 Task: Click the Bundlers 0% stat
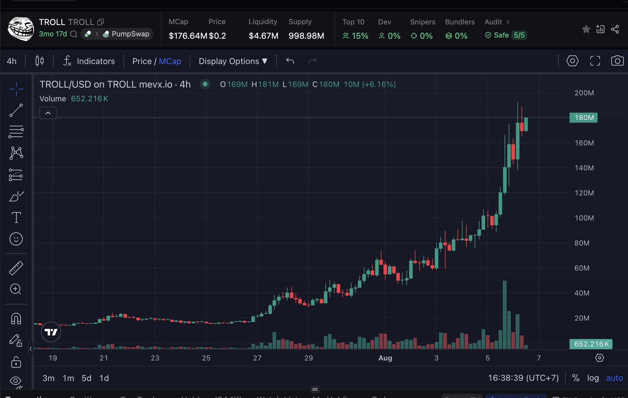[460, 29]
